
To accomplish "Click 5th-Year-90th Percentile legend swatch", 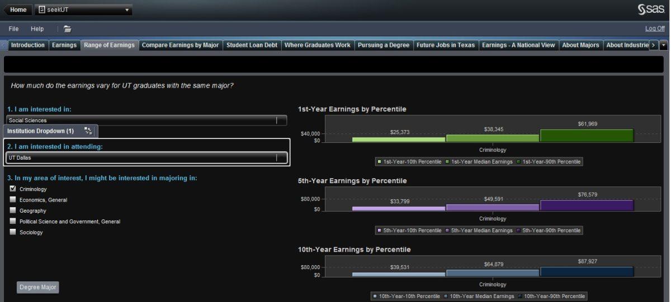I will 518,230.
